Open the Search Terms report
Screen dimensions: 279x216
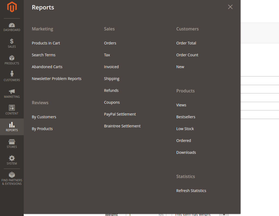[44, 55]
